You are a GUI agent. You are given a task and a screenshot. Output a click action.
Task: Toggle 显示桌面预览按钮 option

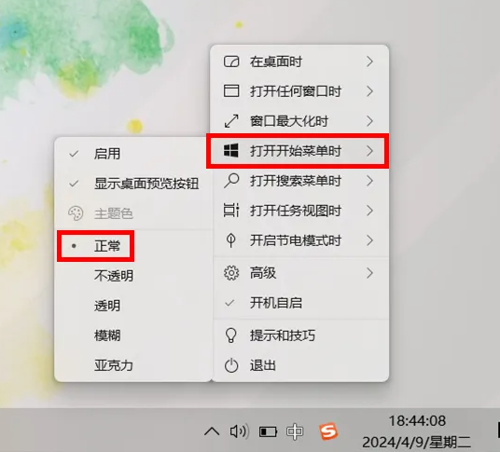pos(133,184)
